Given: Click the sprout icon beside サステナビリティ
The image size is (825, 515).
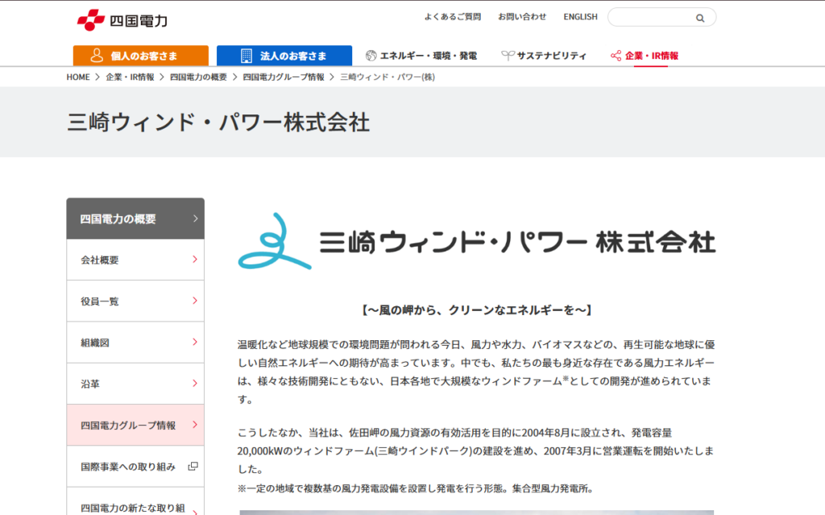Looking at the screenshot, I should [x=508, y=56].
